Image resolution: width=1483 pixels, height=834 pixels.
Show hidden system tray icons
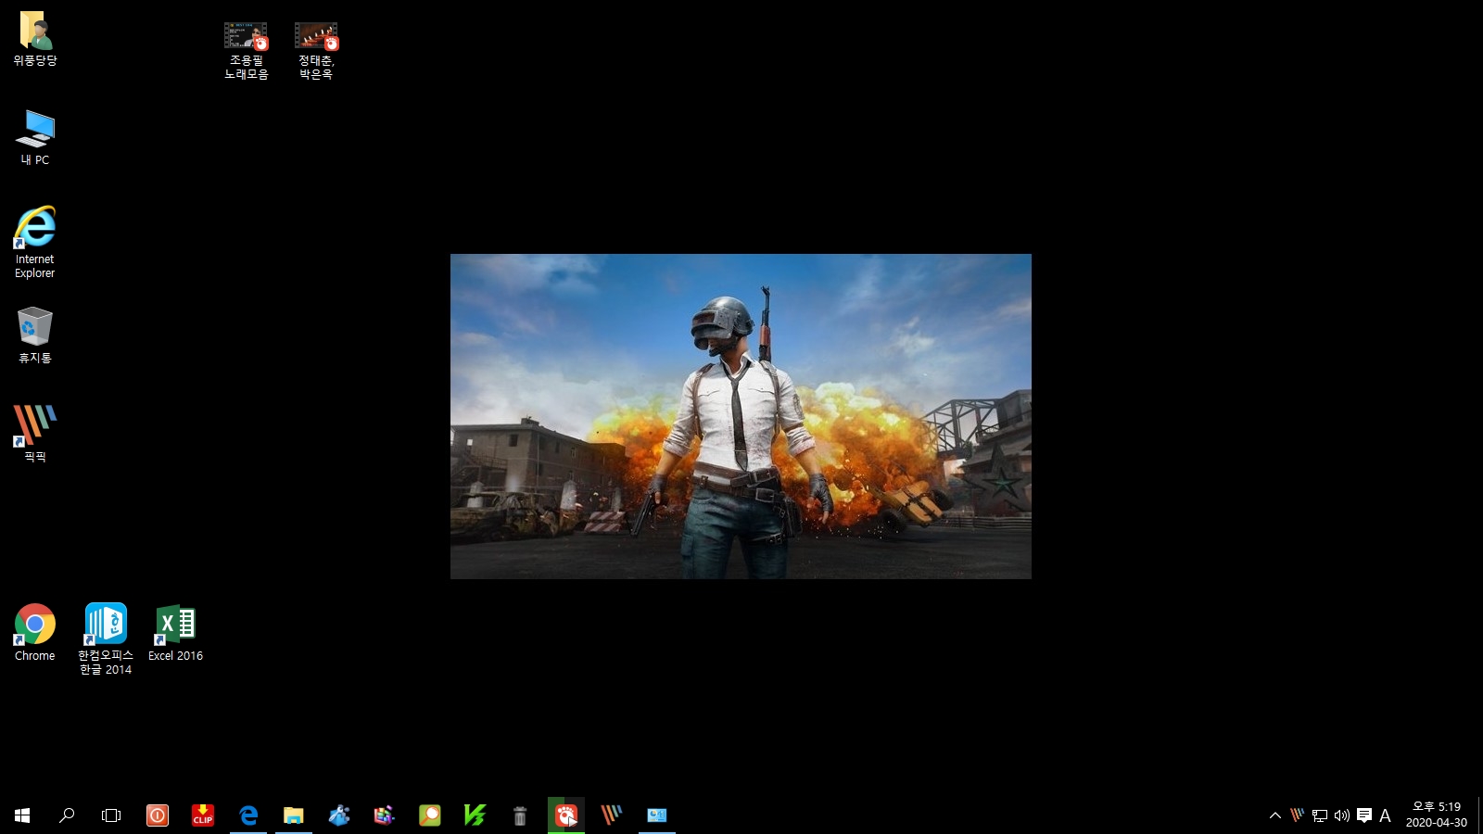tap(1275, 815)
